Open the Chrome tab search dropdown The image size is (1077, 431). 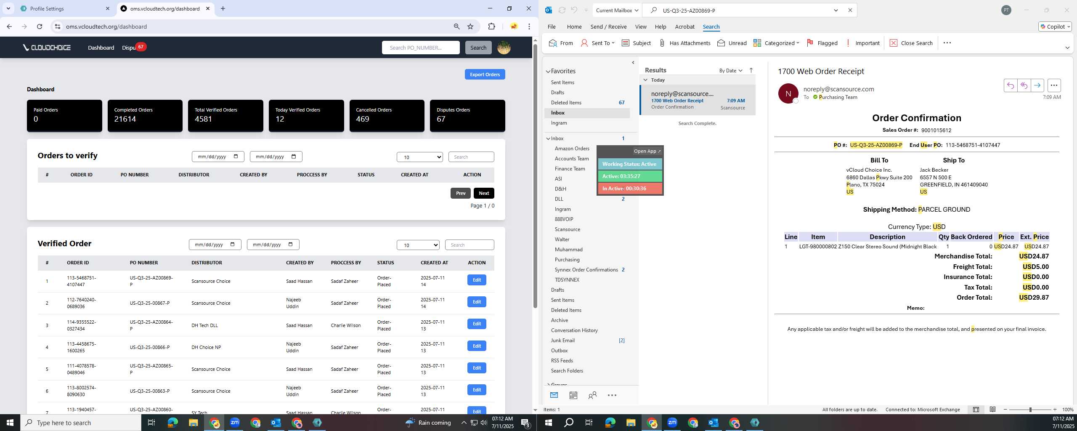coord(8,8)
